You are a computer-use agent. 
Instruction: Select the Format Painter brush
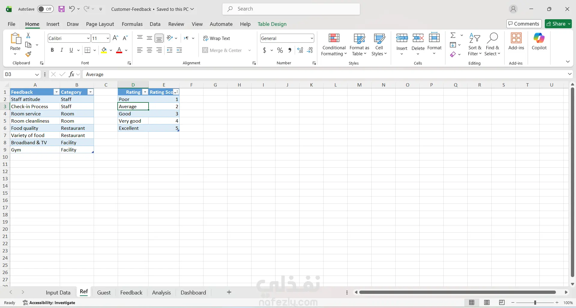click(28, 54)
